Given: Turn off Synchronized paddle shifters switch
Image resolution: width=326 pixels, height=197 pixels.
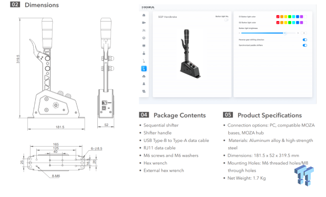Looking at the screenshot, I should pyautogui.click(x=305, y=45).
